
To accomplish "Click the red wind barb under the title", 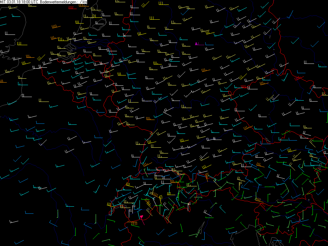I will 72,8.
